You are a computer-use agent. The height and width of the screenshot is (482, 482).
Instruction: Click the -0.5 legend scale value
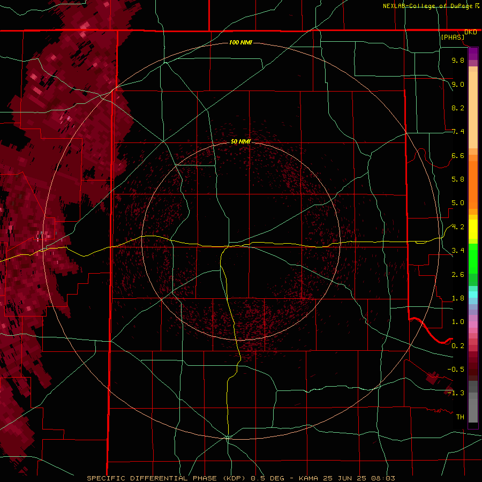coord(456,370)
